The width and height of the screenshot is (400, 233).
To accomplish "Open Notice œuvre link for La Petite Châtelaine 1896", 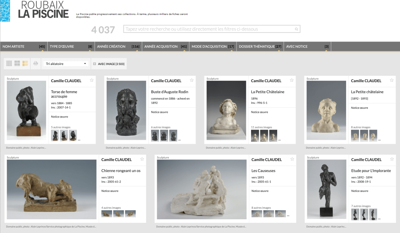I will (260, 112).
